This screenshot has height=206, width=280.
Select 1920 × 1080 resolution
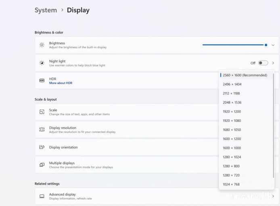point(232,121)
